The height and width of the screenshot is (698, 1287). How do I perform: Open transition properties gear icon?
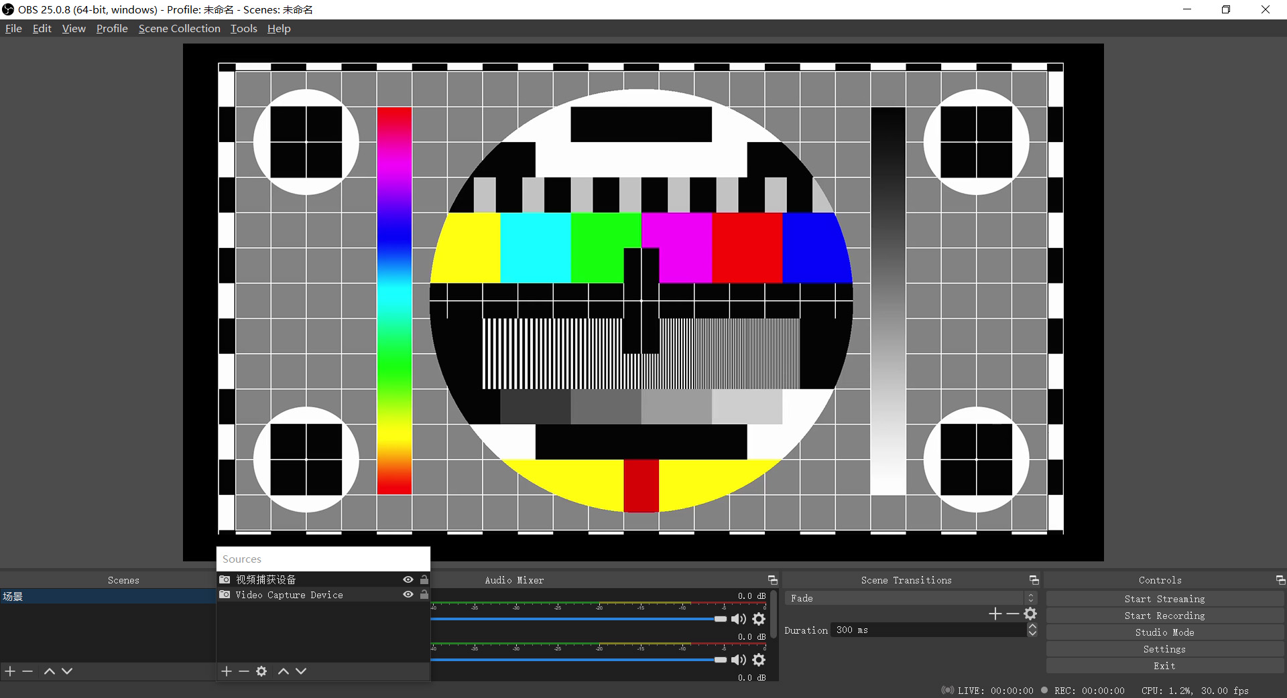pyautogui.click(x=1031, y=614)
